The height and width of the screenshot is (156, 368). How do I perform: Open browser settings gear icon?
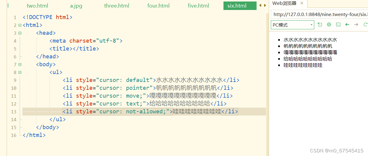click(329, 25)
